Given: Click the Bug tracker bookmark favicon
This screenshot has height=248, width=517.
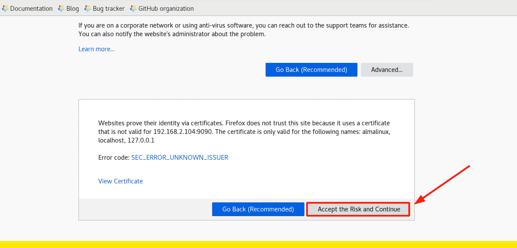Looking at the screenshot, I should point(88,9).
